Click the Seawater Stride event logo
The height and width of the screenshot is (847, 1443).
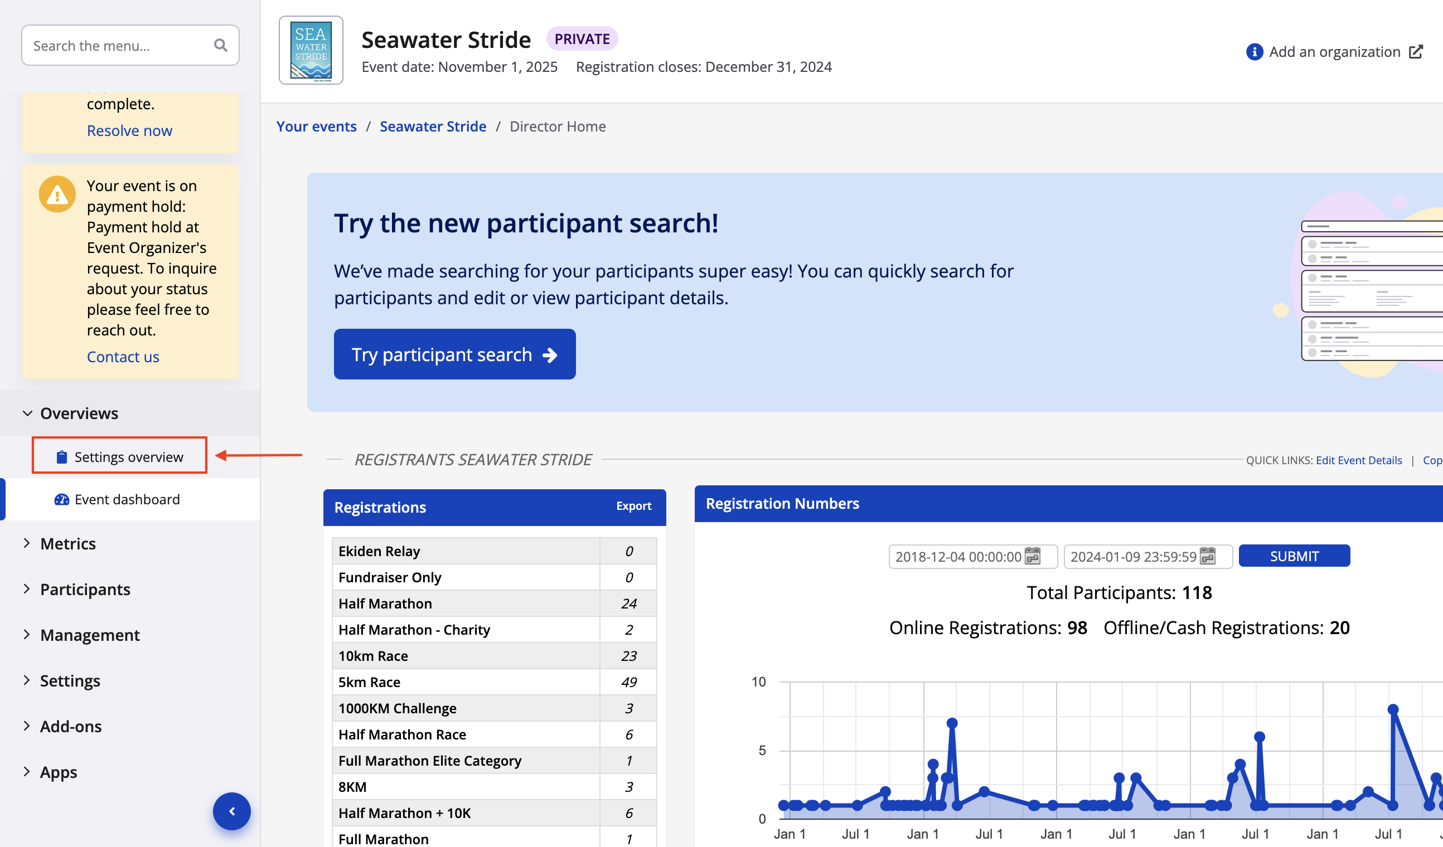(x=311, y=50)
